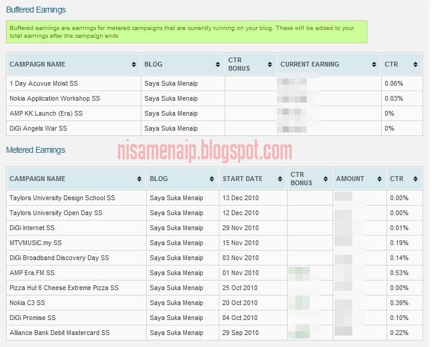Sort Buffered table by CTR Bonus arrows
The width and height of the screenshot is (432, 347).
[x=270, y=64]
